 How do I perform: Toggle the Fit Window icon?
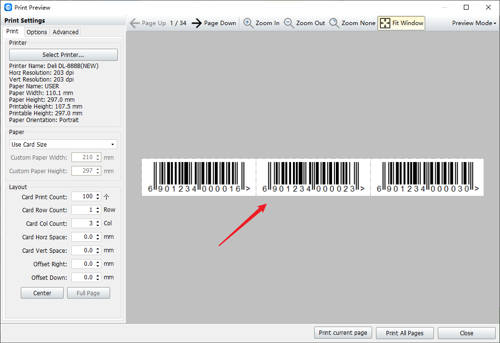[385, 23]
